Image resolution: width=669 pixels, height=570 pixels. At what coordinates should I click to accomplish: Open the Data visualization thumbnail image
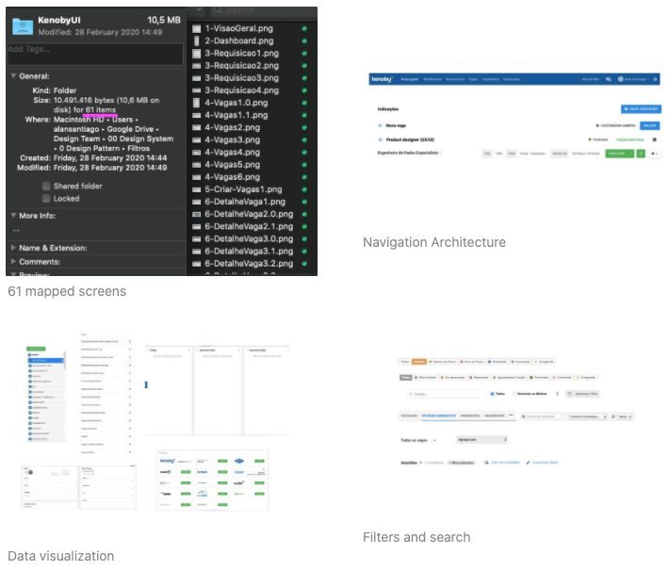[146, 424]
